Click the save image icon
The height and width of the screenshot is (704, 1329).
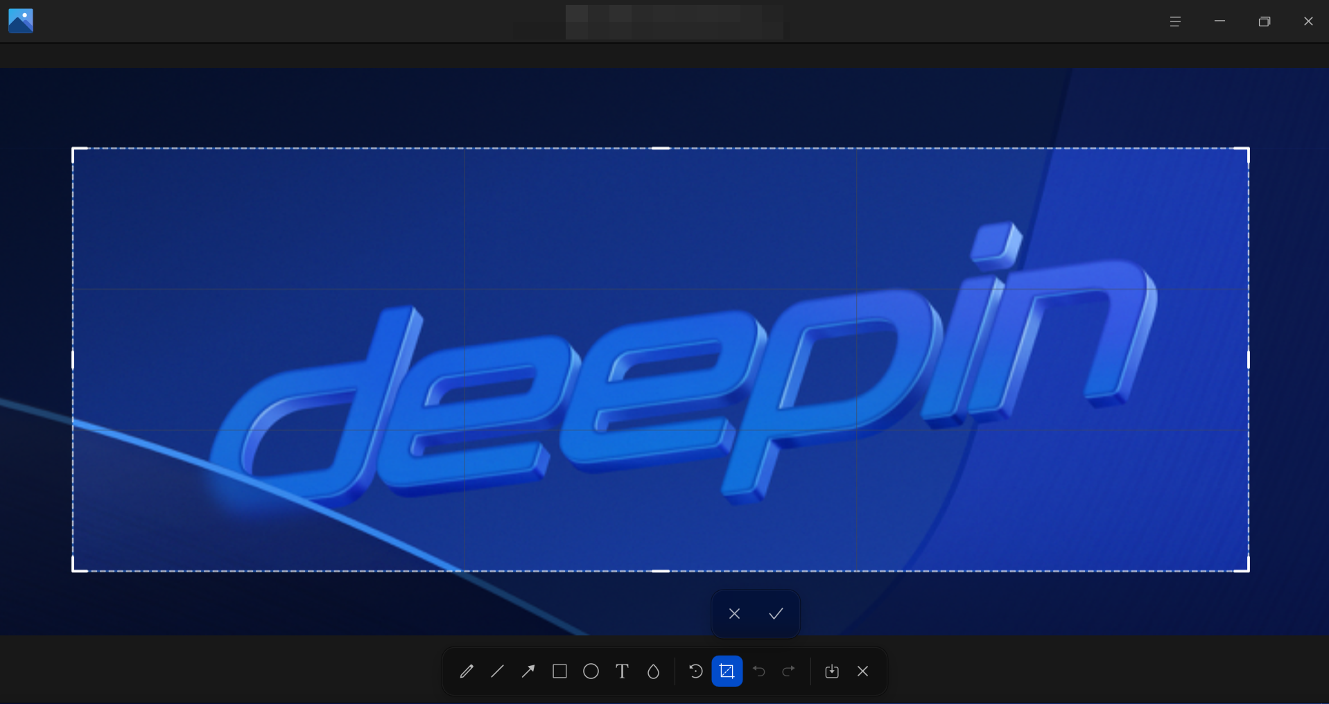[832, 671]
